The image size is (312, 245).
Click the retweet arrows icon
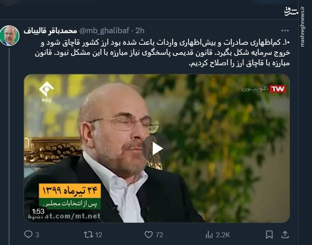[89, 234]
